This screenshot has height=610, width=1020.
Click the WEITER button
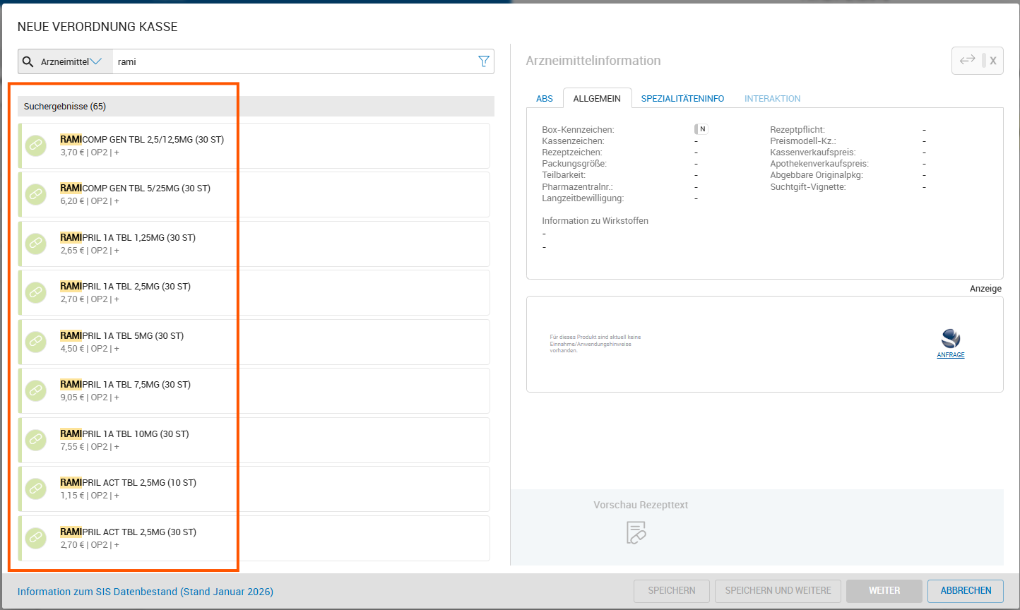coord(884,590)
